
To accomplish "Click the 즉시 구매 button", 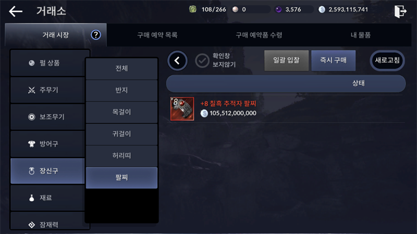I will tap(333, 60).
